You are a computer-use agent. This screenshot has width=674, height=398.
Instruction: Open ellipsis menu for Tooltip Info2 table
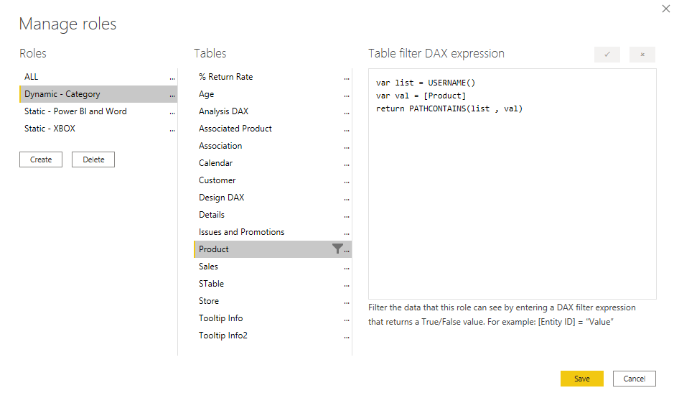347,336
